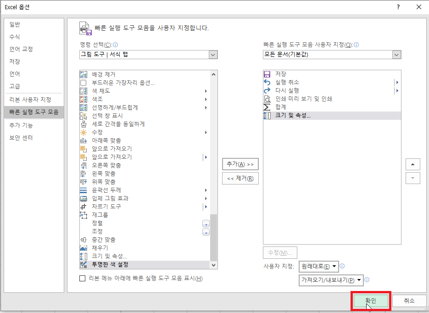Image resolution: width=429 pixels, height=313 pixels.
Task: Switch to 리본 사용자 지정 category
Action: point(34,100)
